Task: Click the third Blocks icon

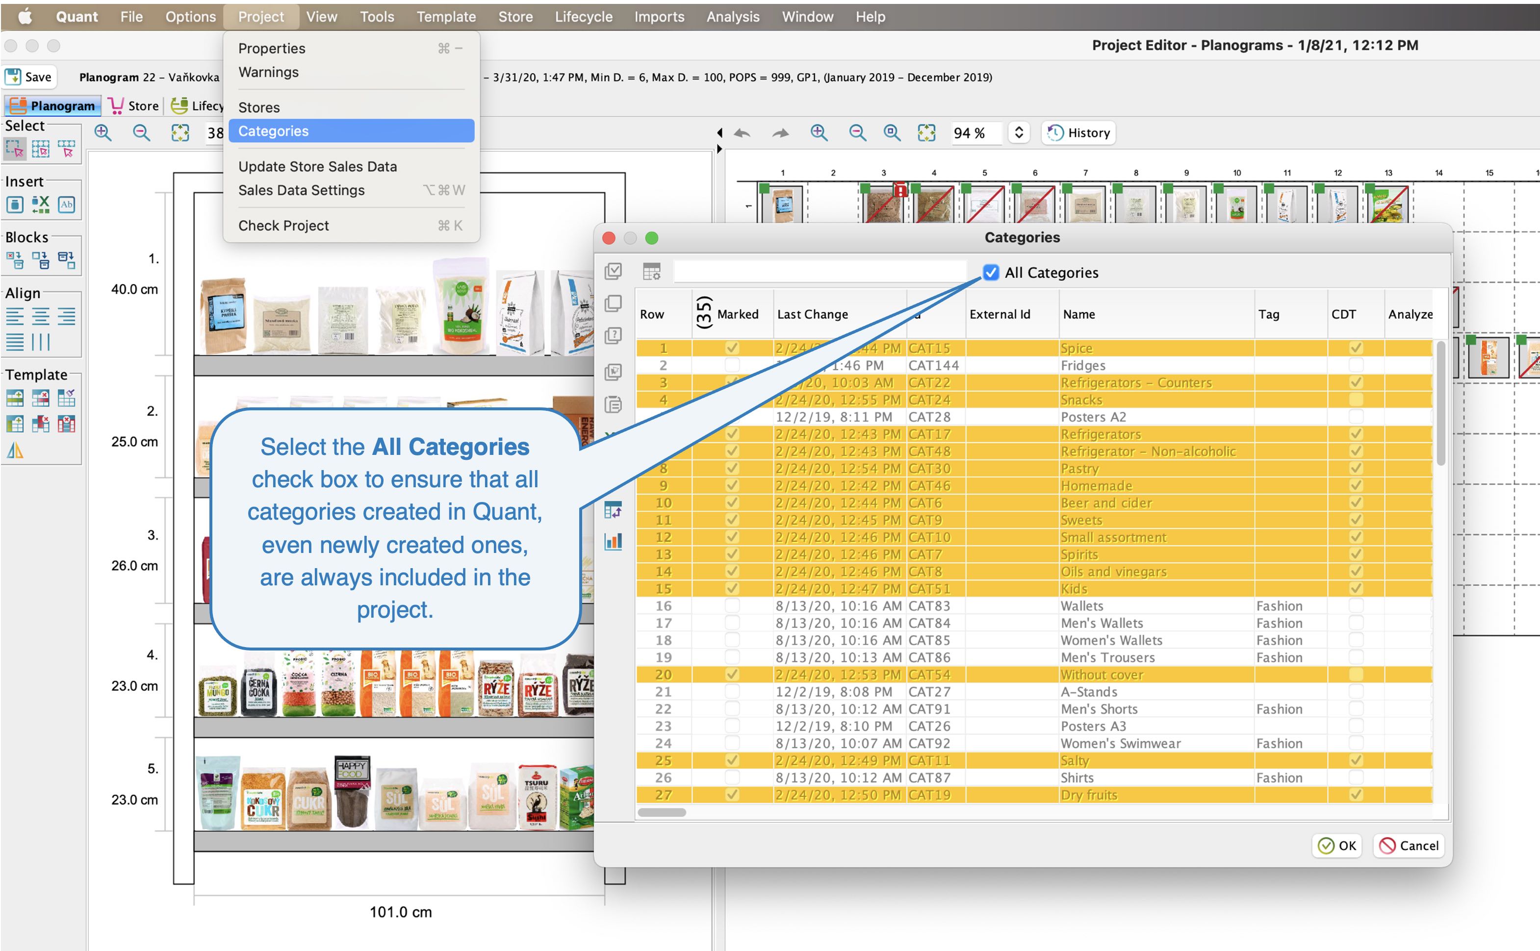Action: pyautogui.click(x=67, y=260)
